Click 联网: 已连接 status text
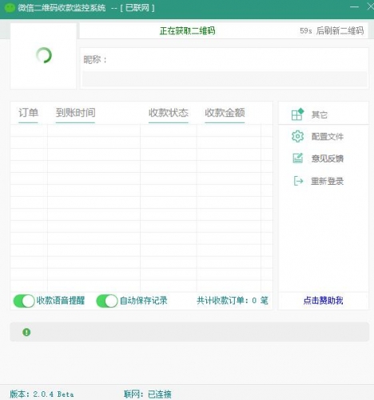Viewport: 374px width, 400px height. (x=148, y=394)
